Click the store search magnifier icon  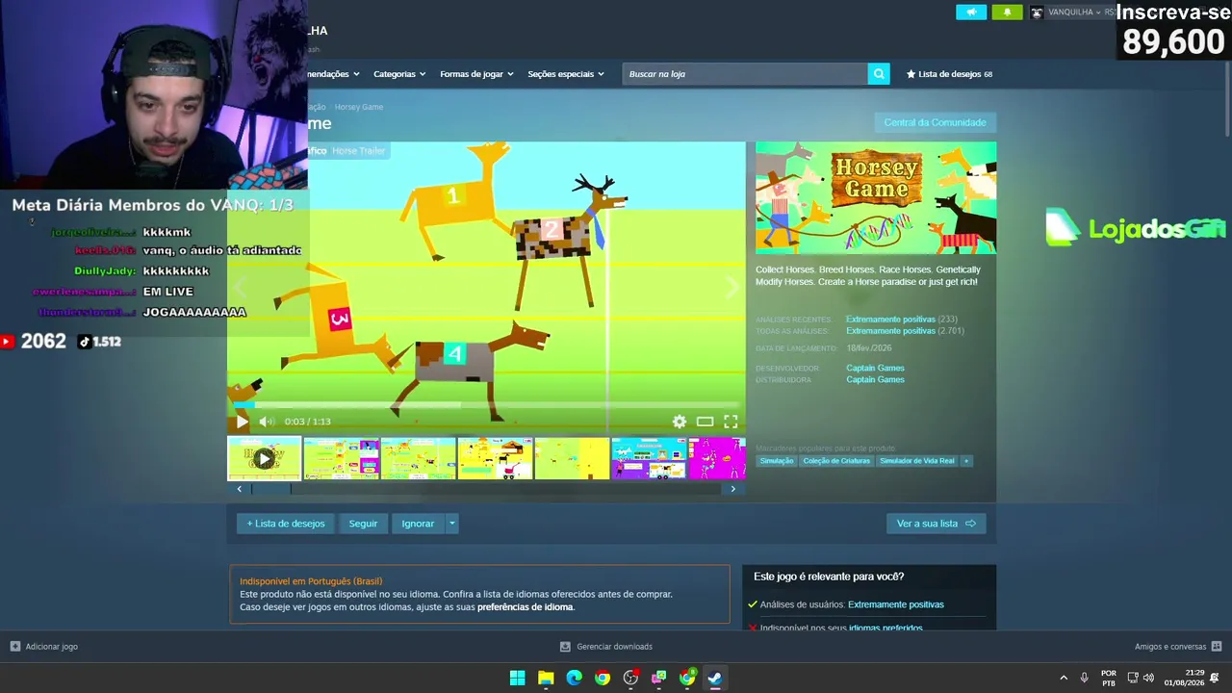click(879, 74)
